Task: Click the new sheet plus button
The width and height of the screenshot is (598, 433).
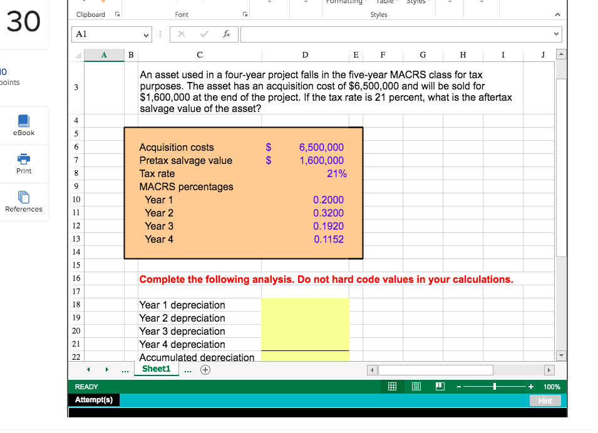Action: tap(205, 370)
